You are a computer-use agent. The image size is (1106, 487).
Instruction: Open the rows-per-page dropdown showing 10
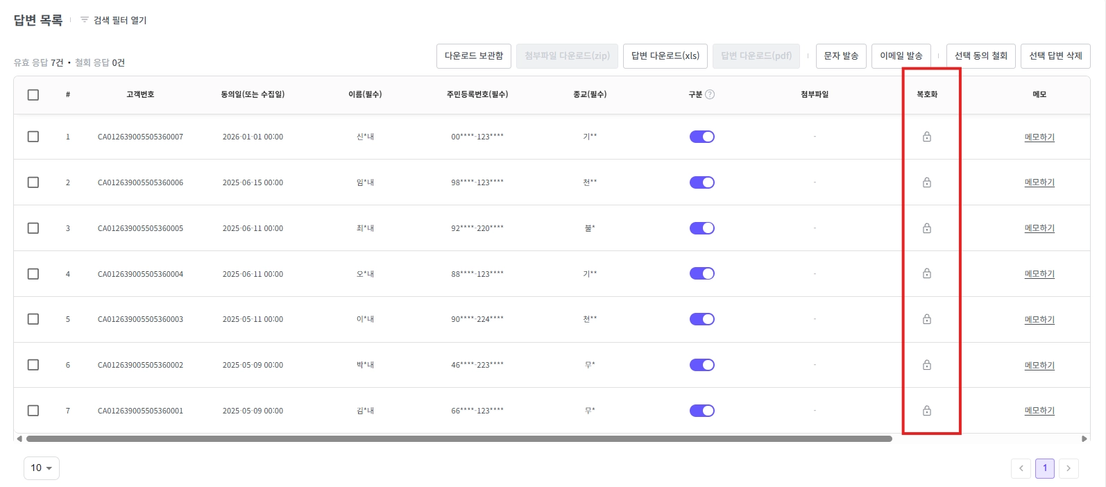click(42, 468)
